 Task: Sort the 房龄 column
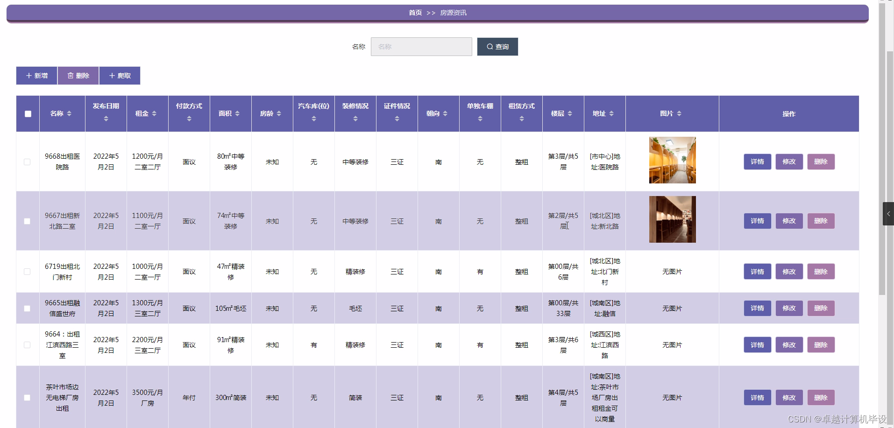coord(279,113)
